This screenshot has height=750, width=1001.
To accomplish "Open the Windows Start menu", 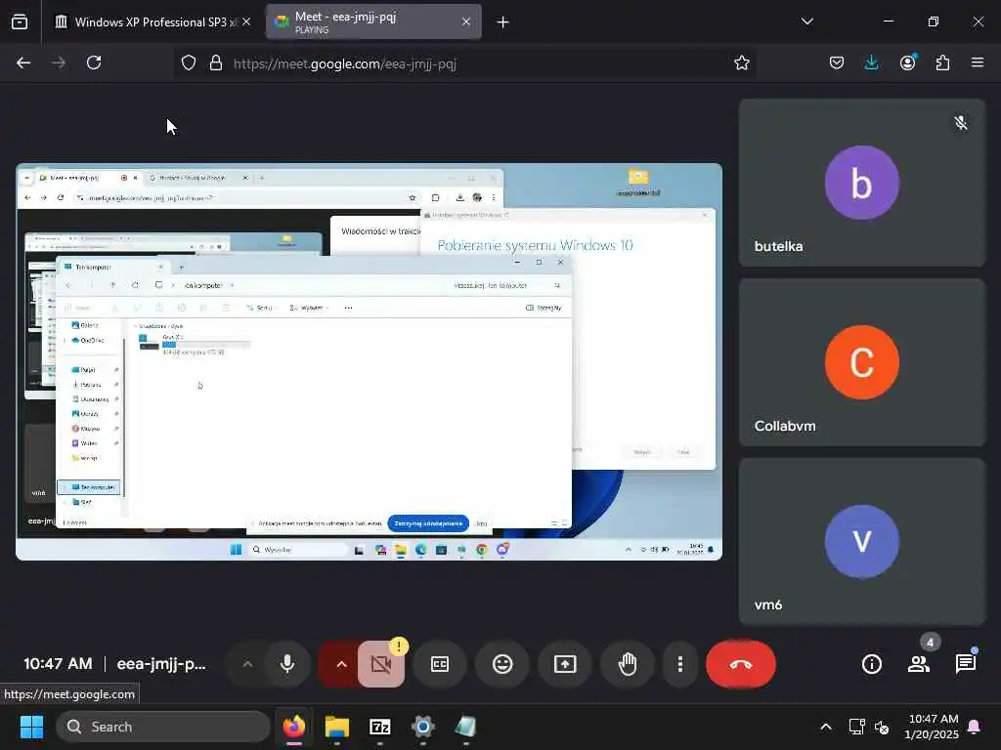I will (31, 727).
